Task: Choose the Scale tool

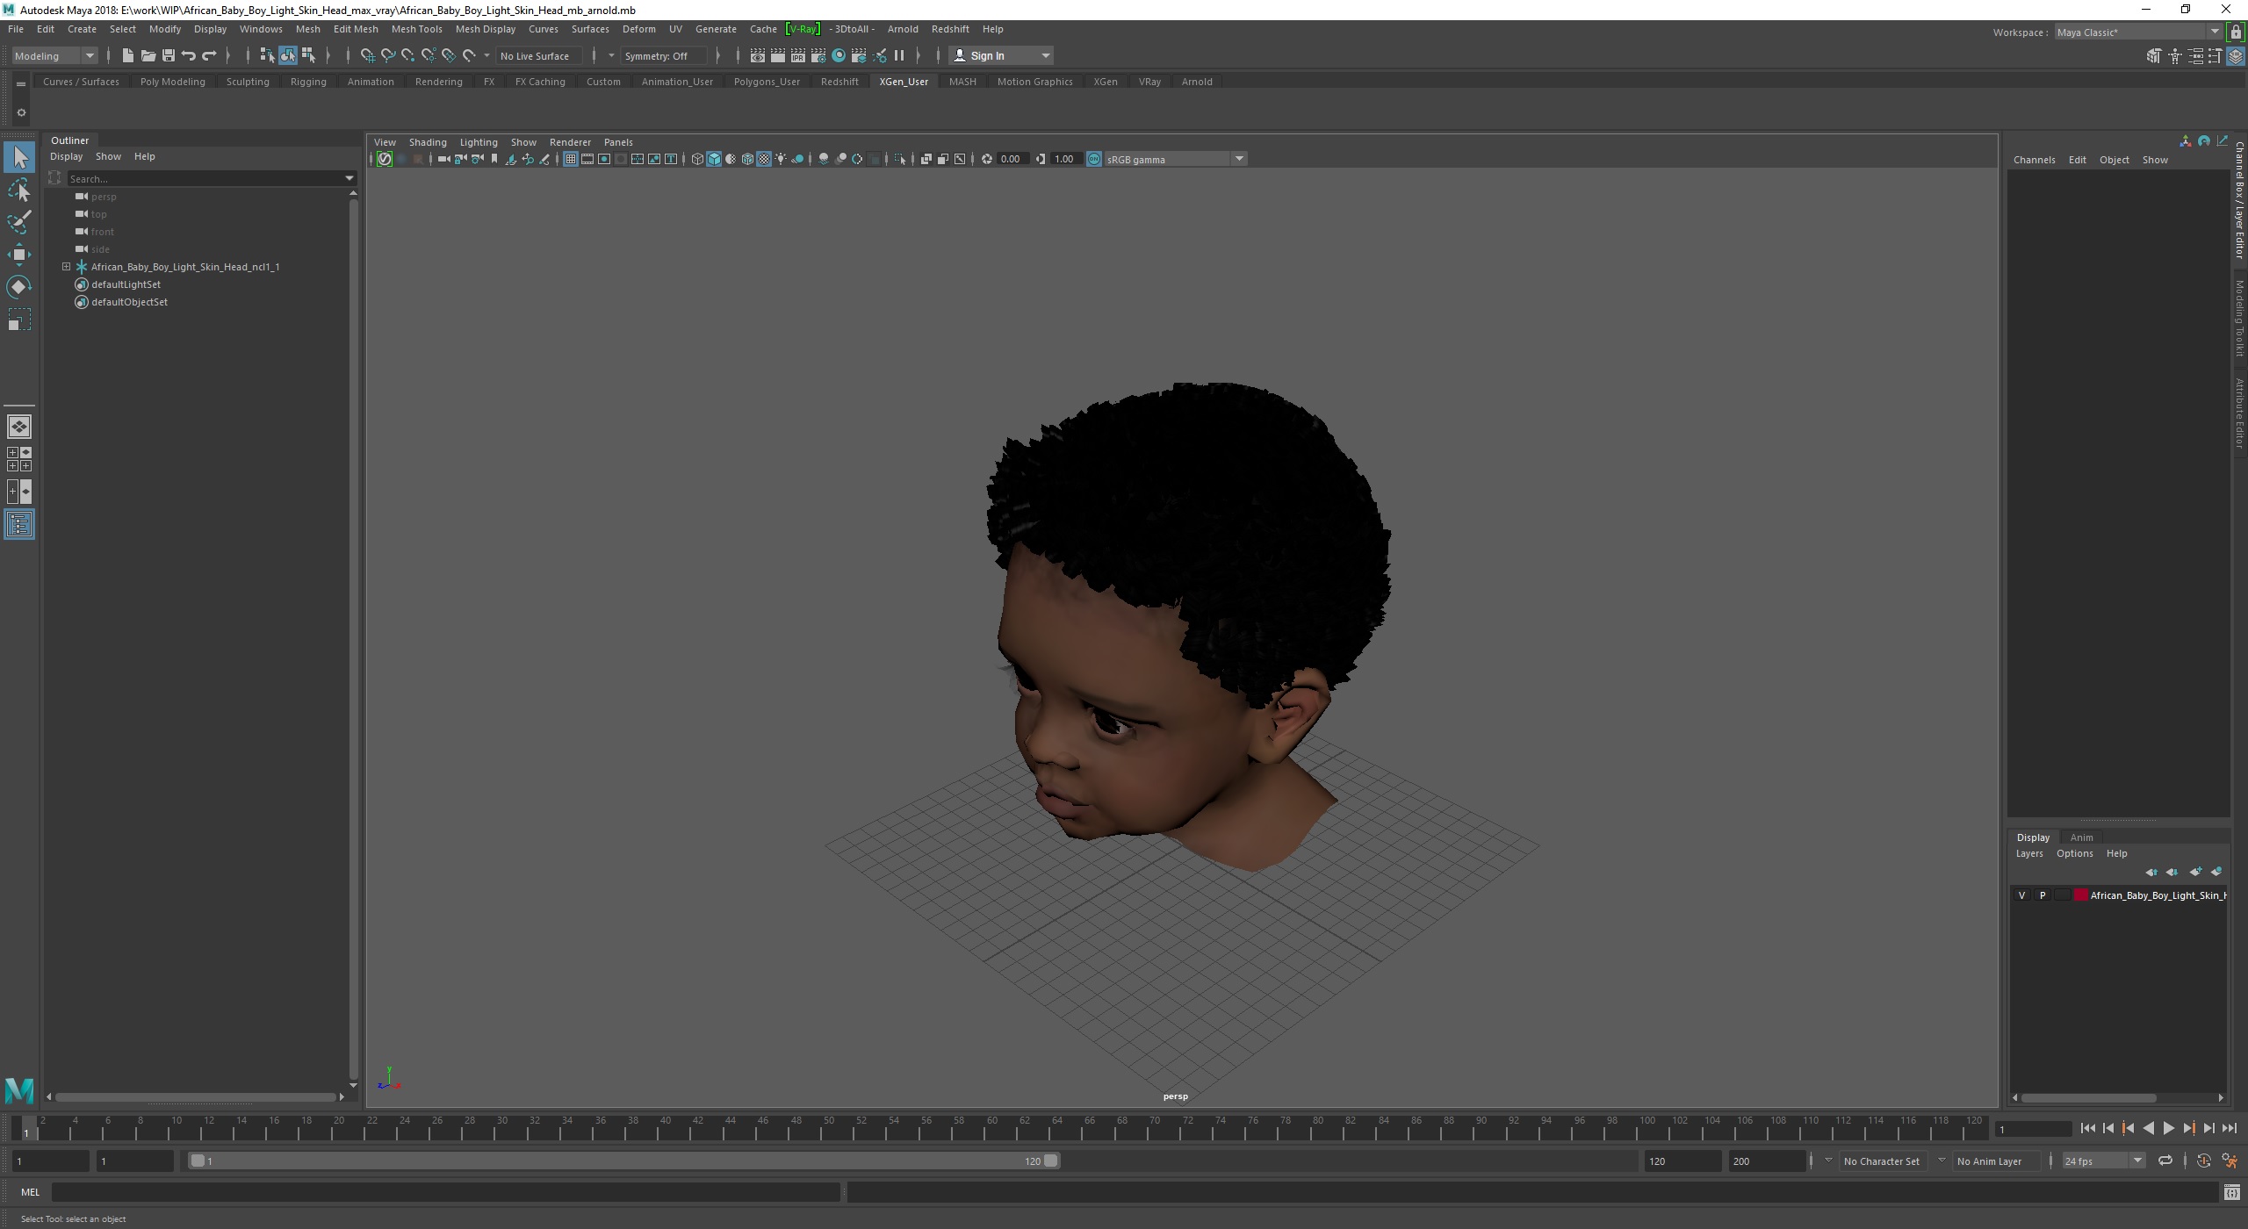Action: [19, 320]
